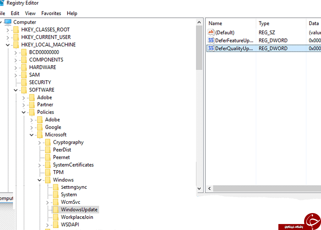Collapse the SOFTWARE key
The height and width of the screenshot is (230, 321).
pos(16,90)
